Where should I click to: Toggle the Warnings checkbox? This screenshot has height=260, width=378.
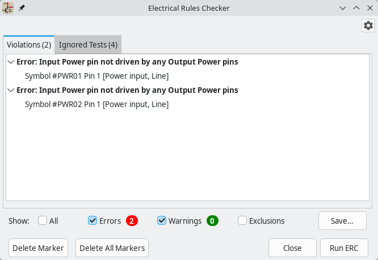(x=162, y=221)
